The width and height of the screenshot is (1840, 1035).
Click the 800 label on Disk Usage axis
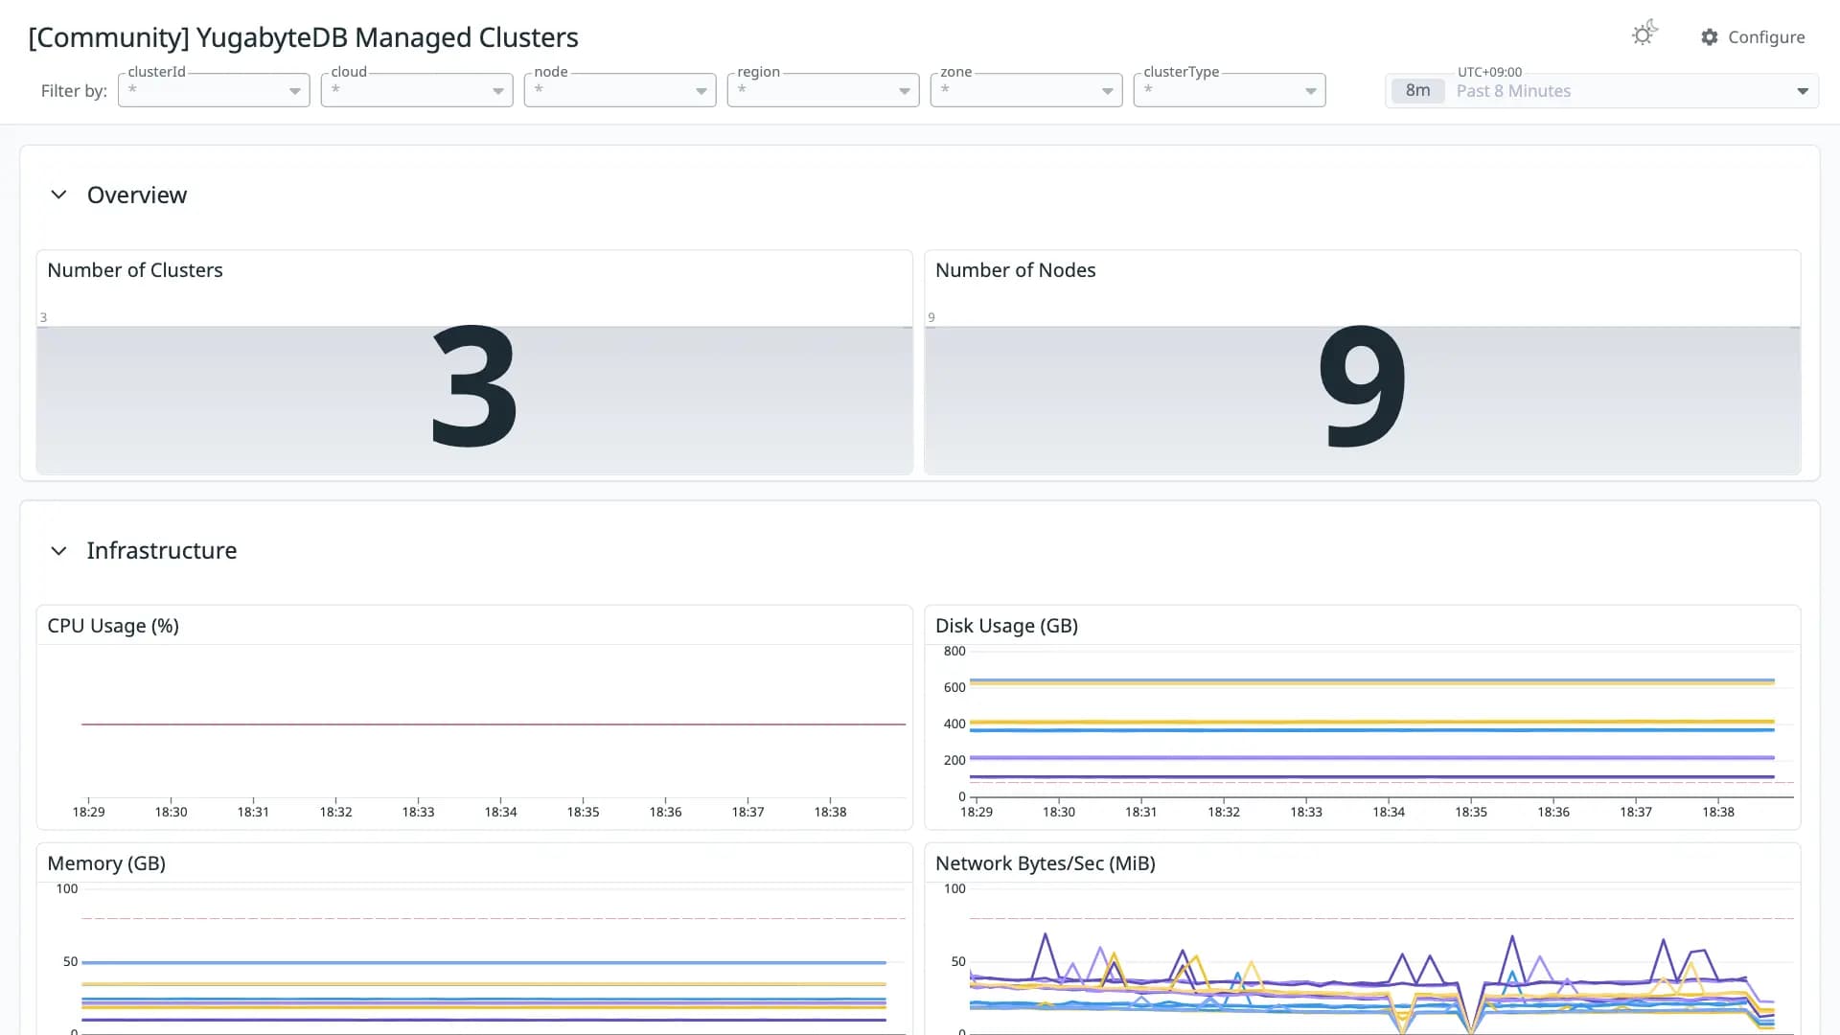coord(954,651)
